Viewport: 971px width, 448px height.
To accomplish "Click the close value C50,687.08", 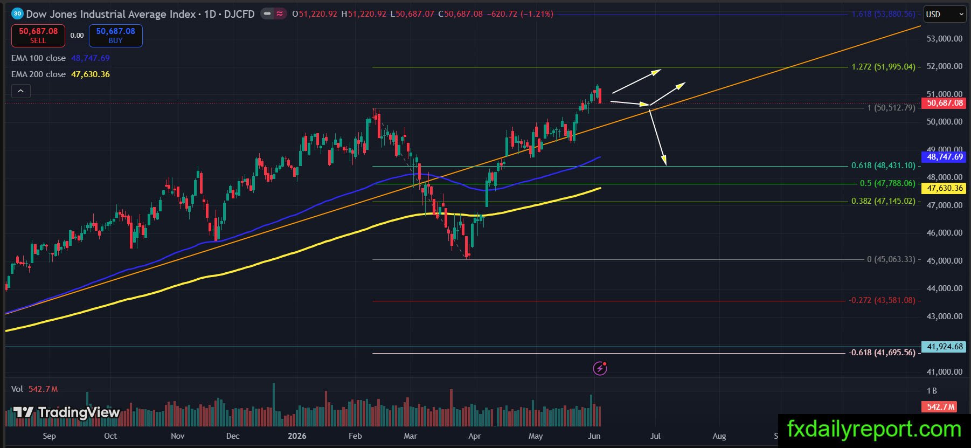I will tap(460, 14).
